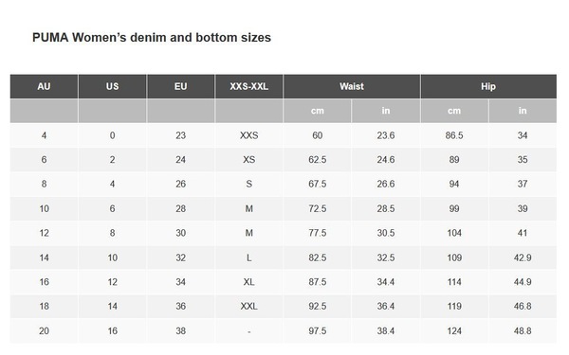The width and height of the screenshot is (569, 355).
Task: Click the XL size cell
Action: point(248,282)
